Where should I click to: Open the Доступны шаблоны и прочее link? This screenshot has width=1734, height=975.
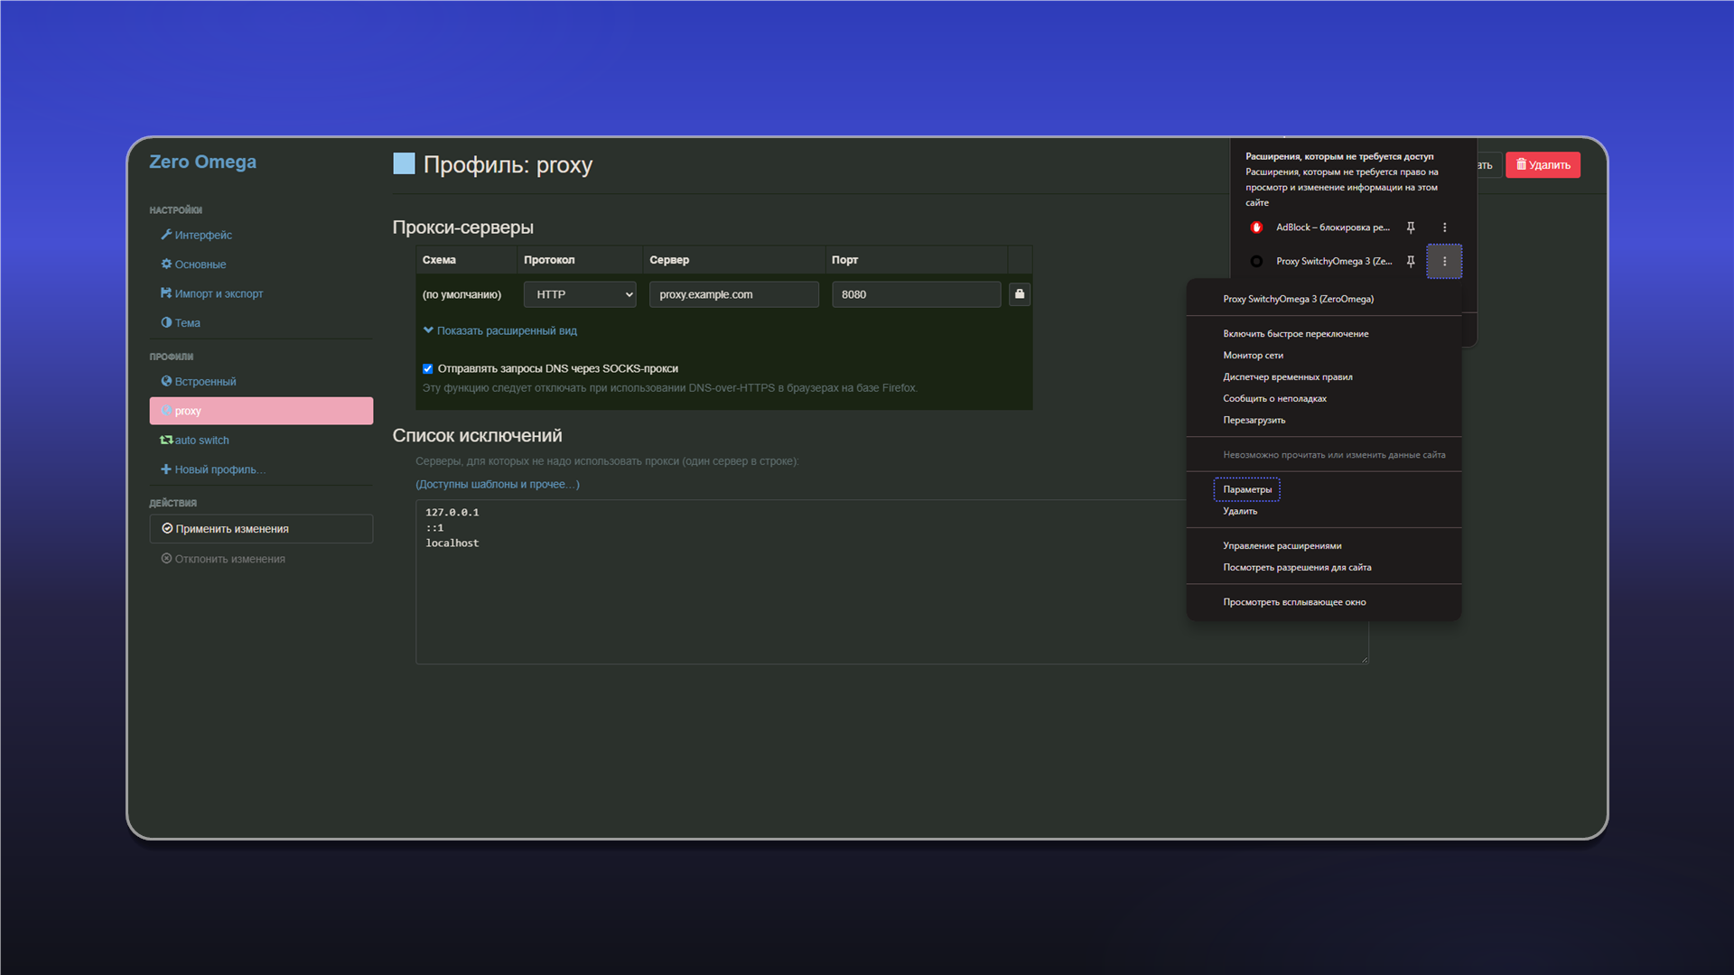498,485
